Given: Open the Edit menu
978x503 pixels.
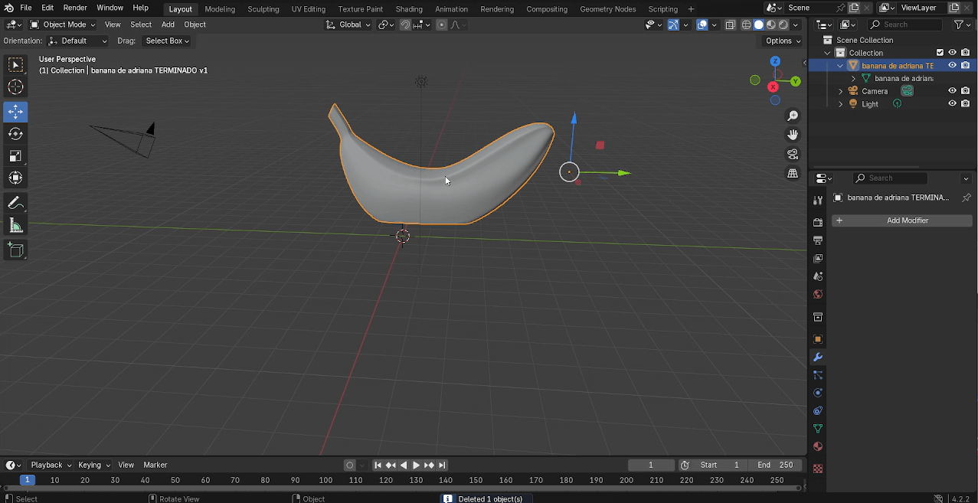Looking at the screenshot, I should [47, 8].
